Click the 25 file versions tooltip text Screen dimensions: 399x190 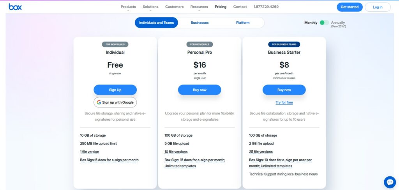coord(261,152)
